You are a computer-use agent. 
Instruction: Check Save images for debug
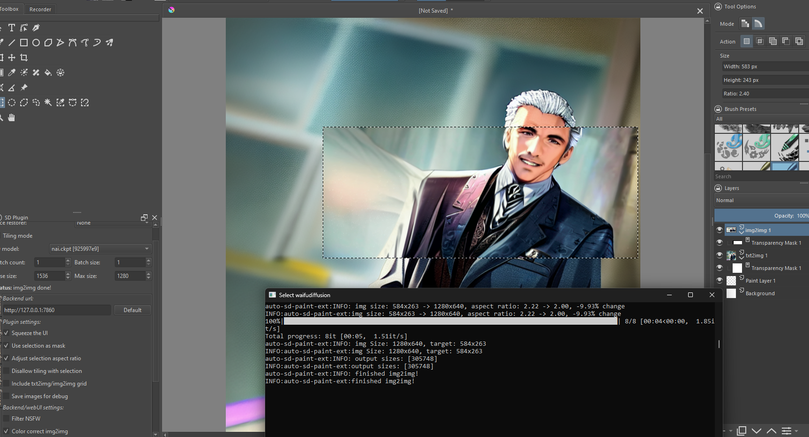tap(6, 396)
